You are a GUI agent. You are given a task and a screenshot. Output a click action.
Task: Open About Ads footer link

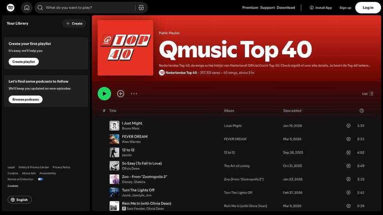29,173
